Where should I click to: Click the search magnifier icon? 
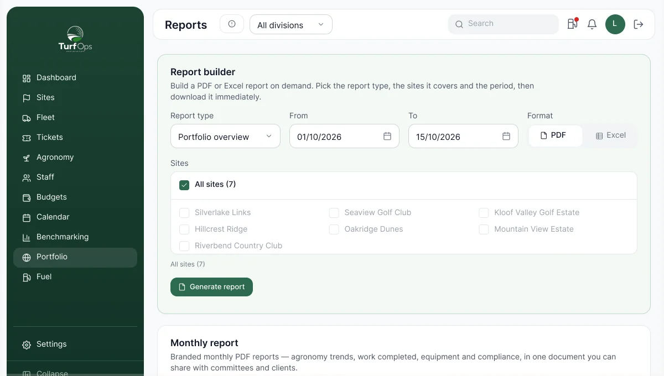coord(459,24)
